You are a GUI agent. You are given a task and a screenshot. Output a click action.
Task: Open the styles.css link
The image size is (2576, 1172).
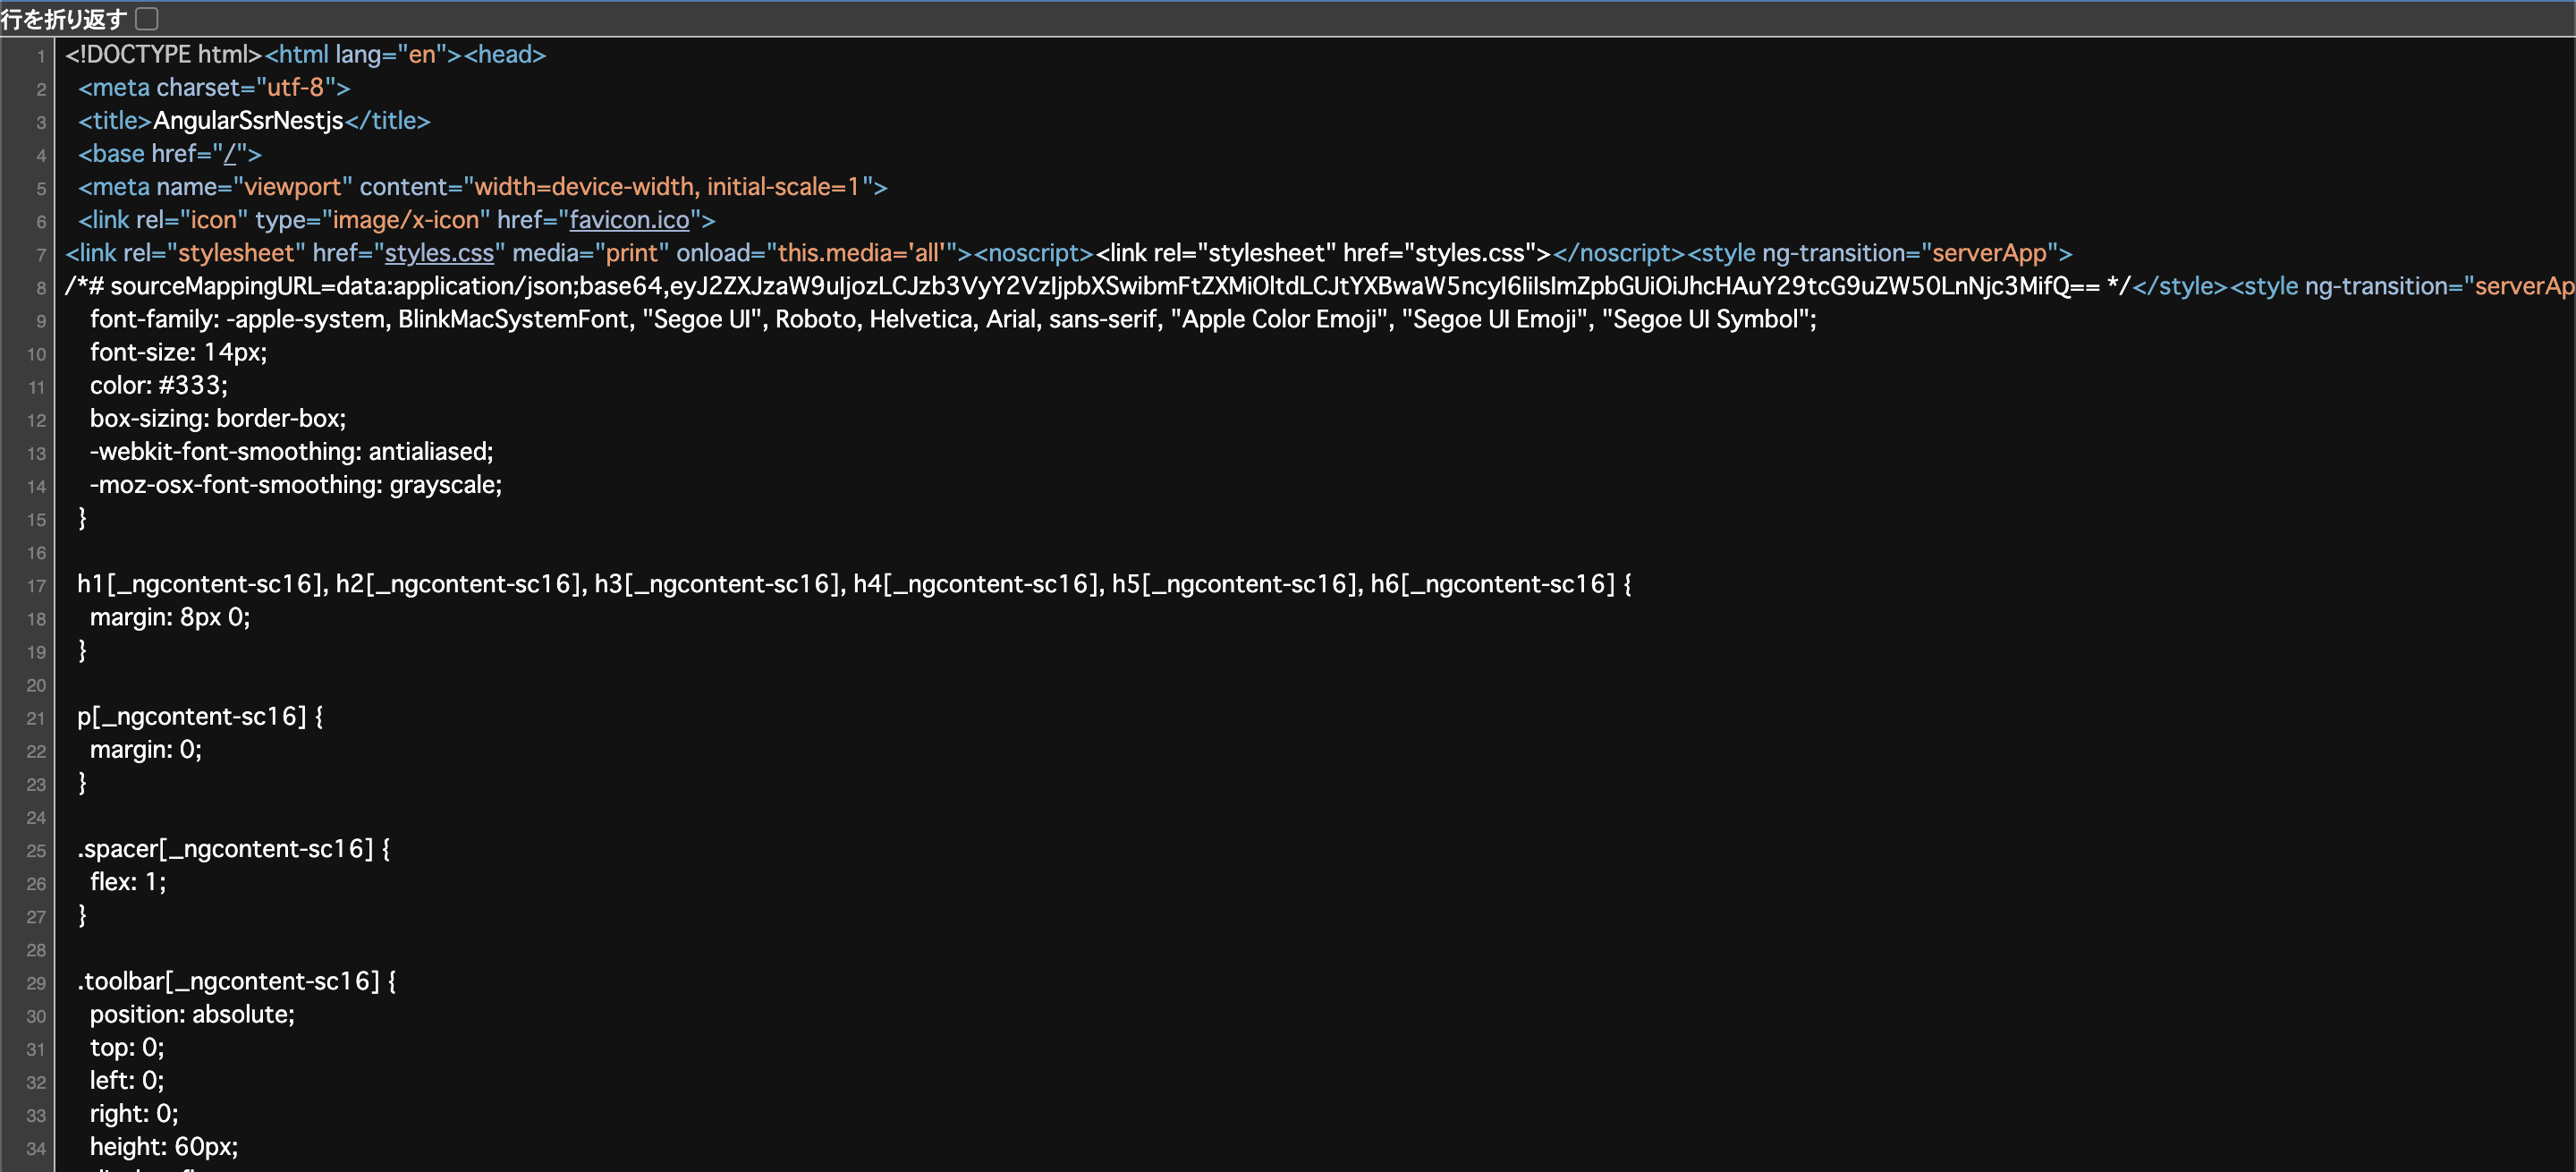(439, 253)
